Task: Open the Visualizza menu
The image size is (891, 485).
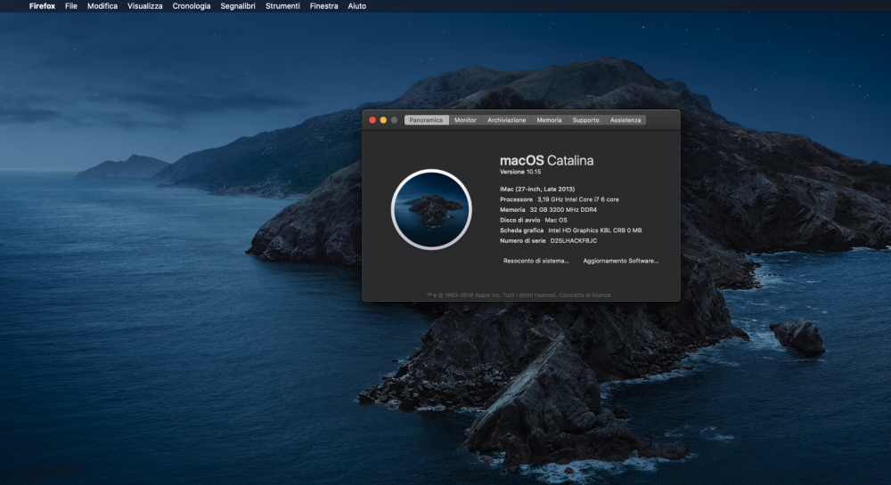Action: (x=145, y=6)
